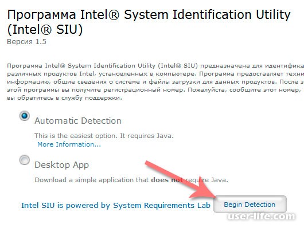Select the Desktop App radio button
Screen dimensions: 304x228
point(25,160)
